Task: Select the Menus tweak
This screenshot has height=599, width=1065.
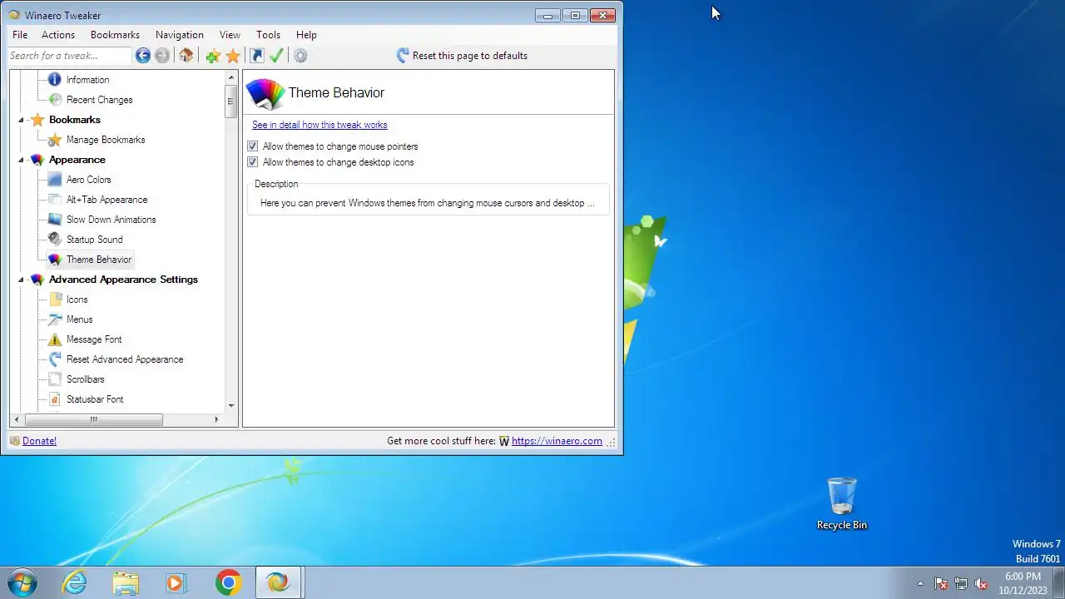Action: [x=79, y=319]
